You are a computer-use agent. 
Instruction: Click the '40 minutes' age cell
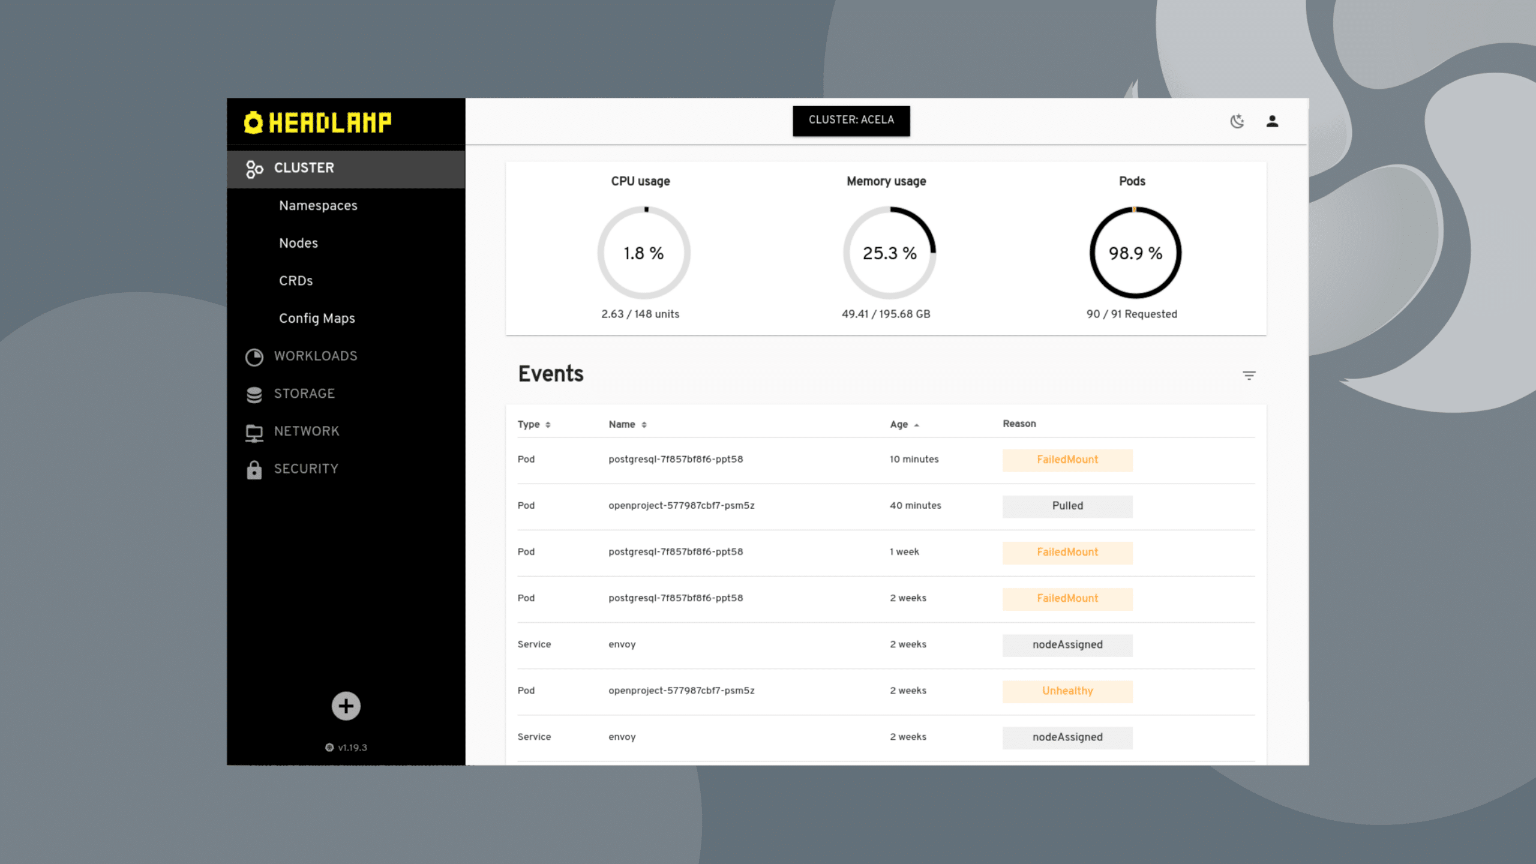916,506
